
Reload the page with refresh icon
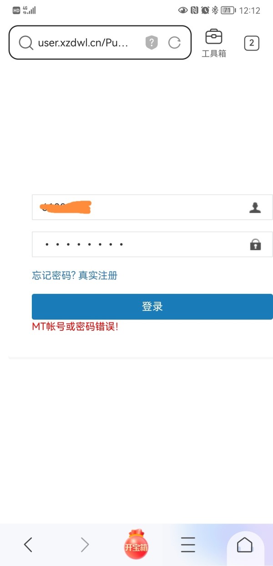click(x=174, y=43)
